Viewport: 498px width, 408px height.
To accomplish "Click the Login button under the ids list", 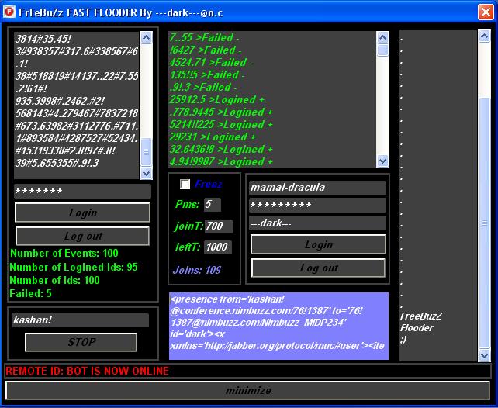I will coord(82,213).
